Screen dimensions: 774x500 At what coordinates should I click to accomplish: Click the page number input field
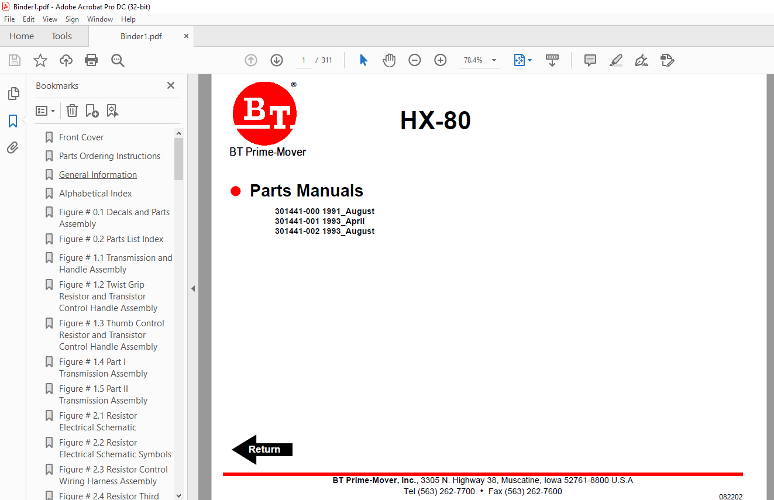(304, 60)
